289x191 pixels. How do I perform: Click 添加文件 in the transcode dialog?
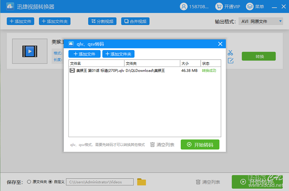click(x=84, y=54)
